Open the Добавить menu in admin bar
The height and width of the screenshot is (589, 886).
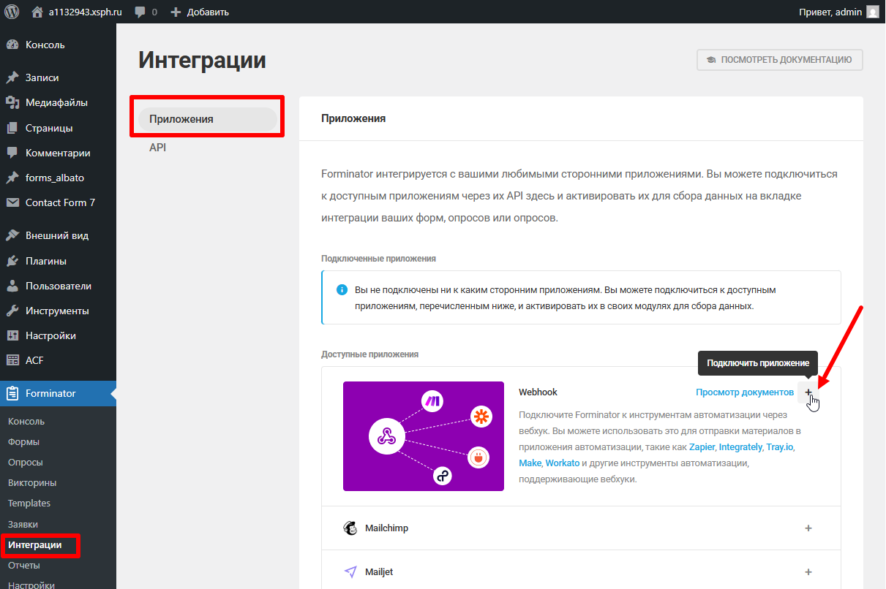click(200, 12)
